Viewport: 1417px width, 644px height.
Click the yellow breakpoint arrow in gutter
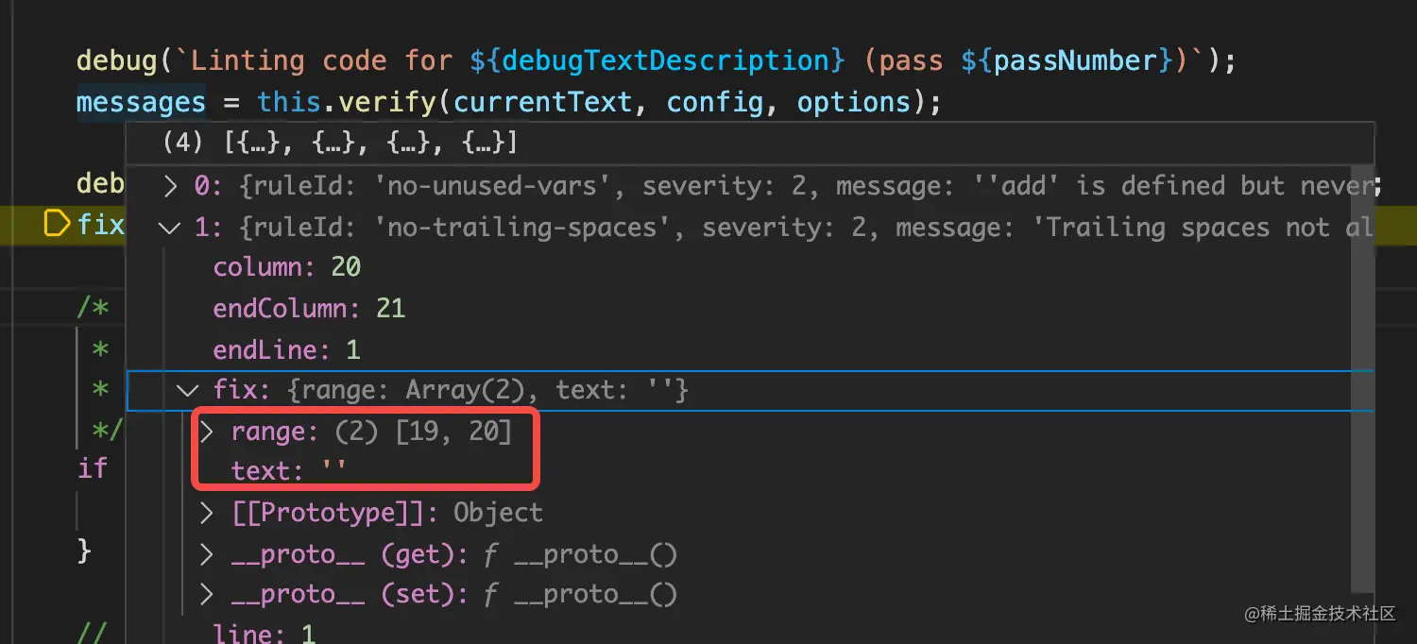(57, 224)
